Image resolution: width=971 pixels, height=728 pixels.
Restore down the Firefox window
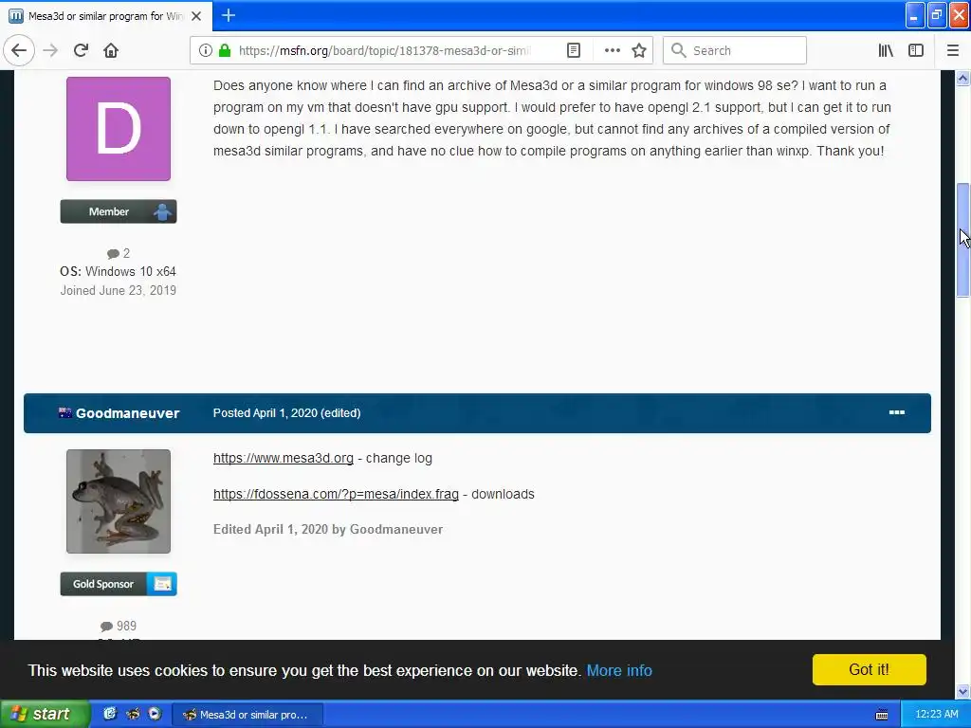pyautogui.click(x=937, y=15)
